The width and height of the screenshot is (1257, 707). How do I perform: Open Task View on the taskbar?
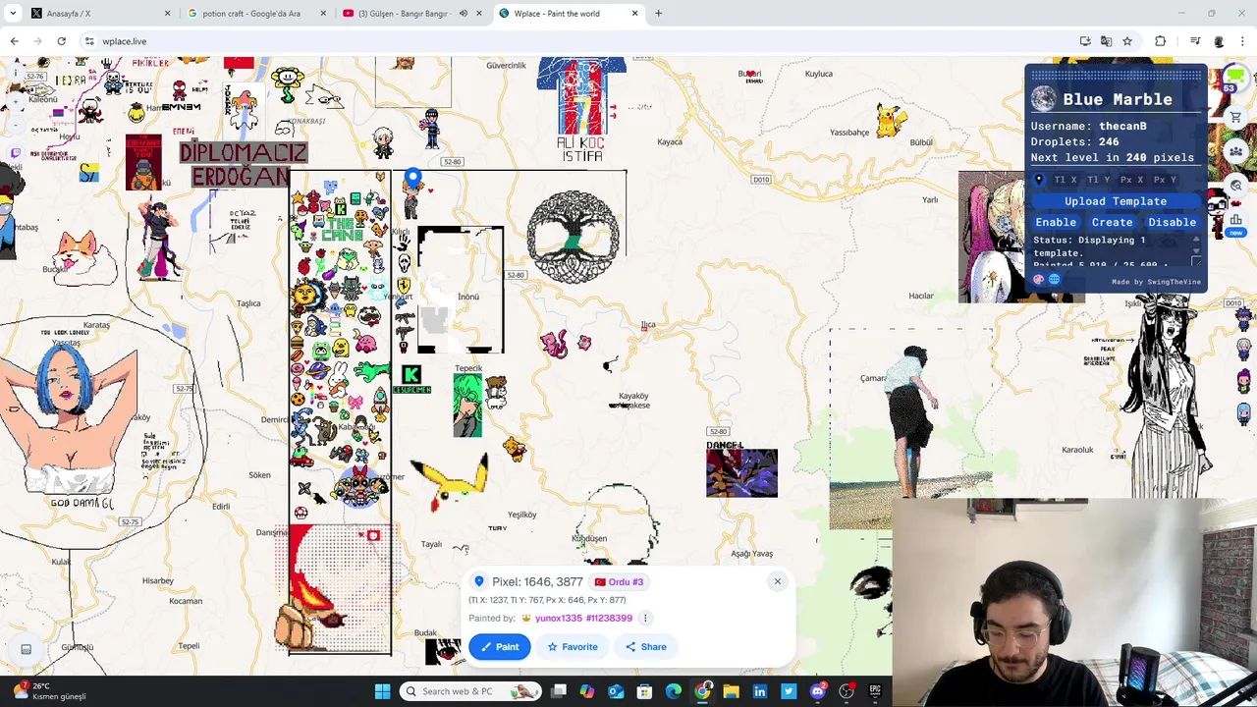[559, 691]
